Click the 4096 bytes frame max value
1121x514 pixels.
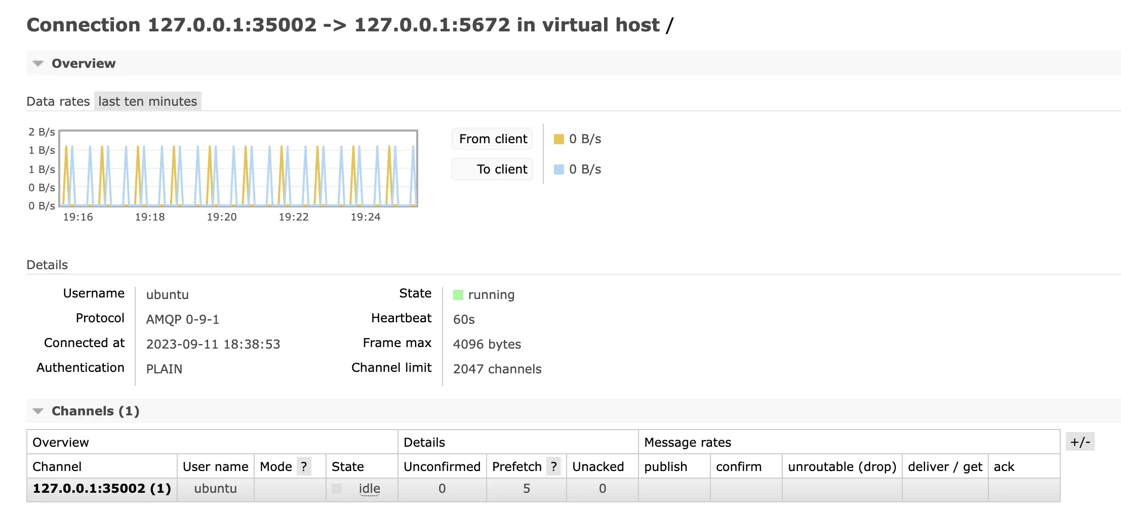(x=487, y=345)
